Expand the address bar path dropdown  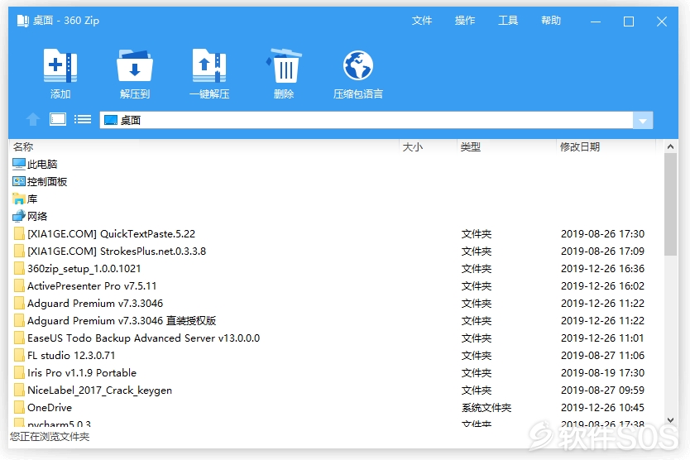point(643,121)
